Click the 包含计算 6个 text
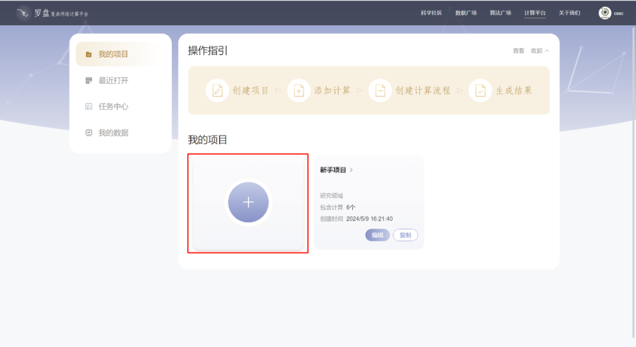 click(x=337, y=207)
